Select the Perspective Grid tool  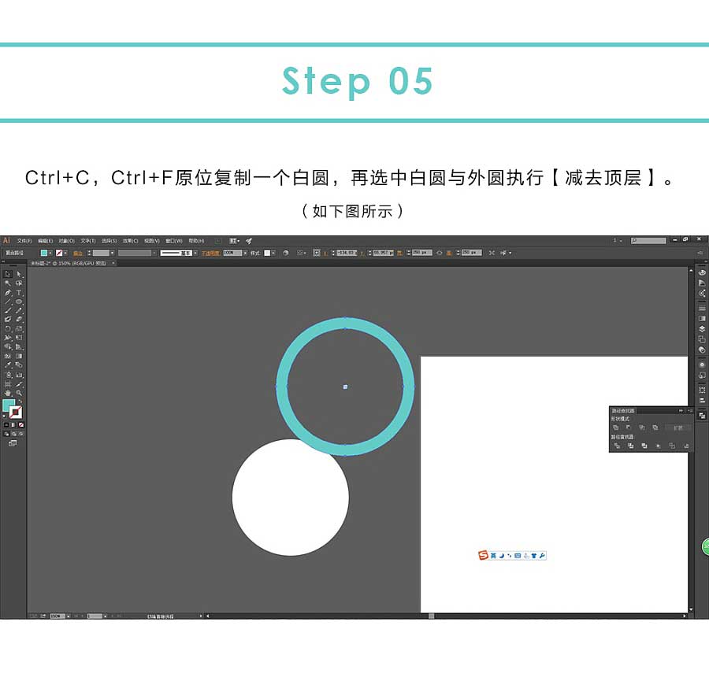[x=19, y=347]
